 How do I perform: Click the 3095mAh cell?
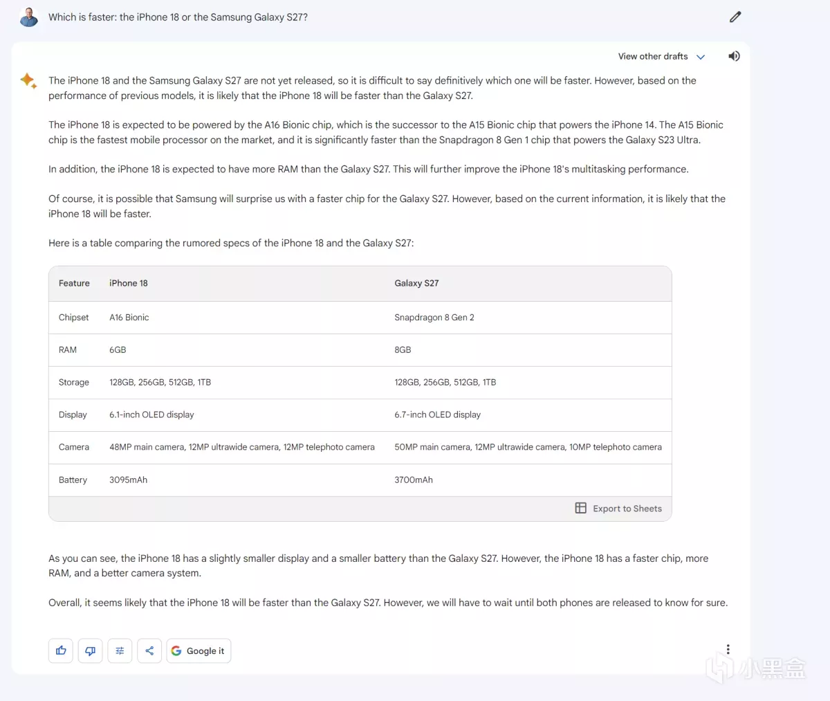coord(128,480)
